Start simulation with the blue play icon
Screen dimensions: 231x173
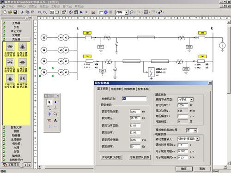pyautogui.click(x=81, y=12)
